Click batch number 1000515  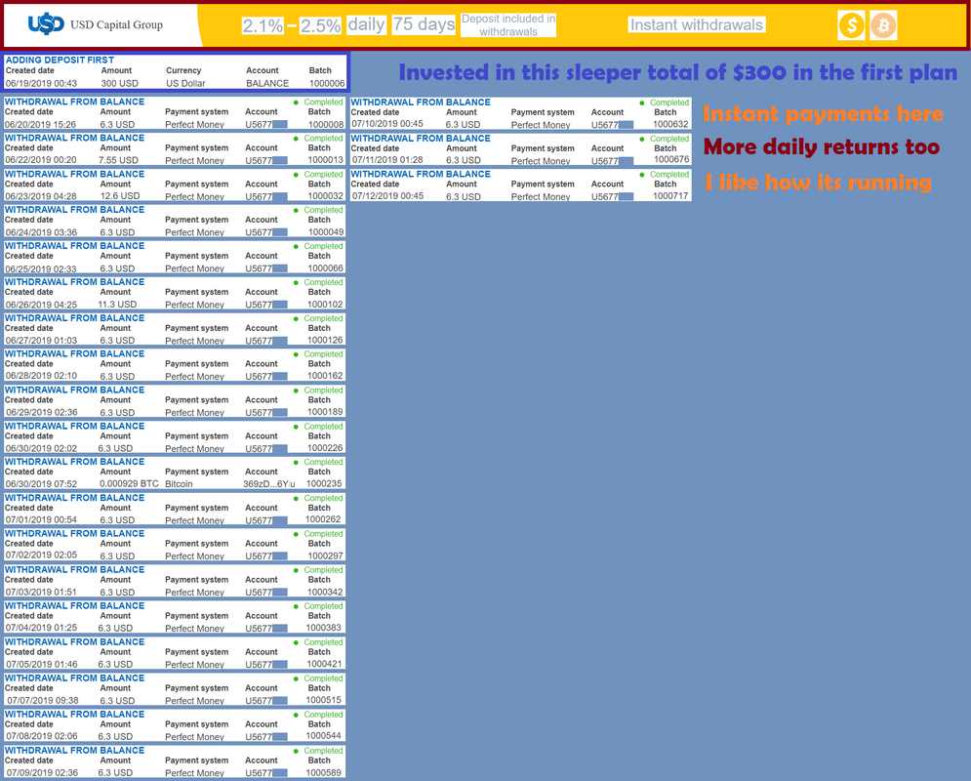pyautogui.click(x=324, y=700)
